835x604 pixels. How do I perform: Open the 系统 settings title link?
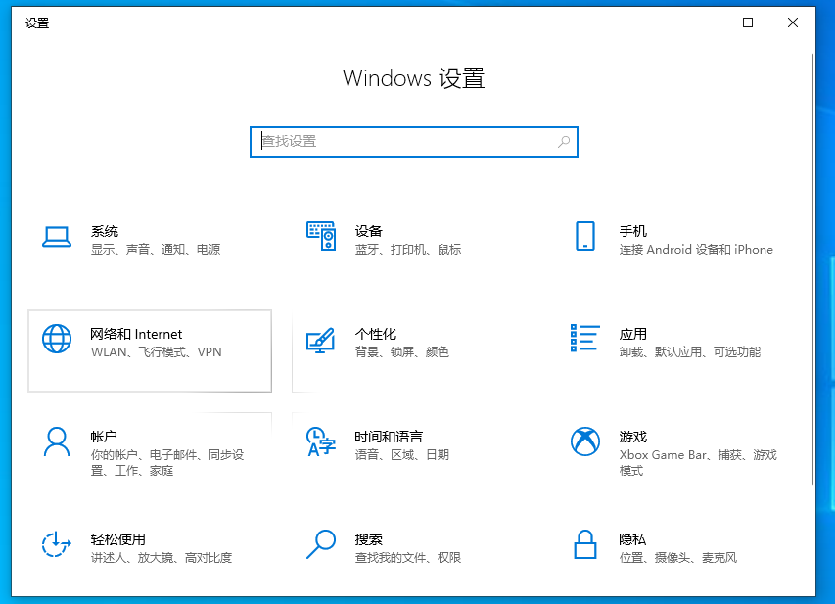105,231
